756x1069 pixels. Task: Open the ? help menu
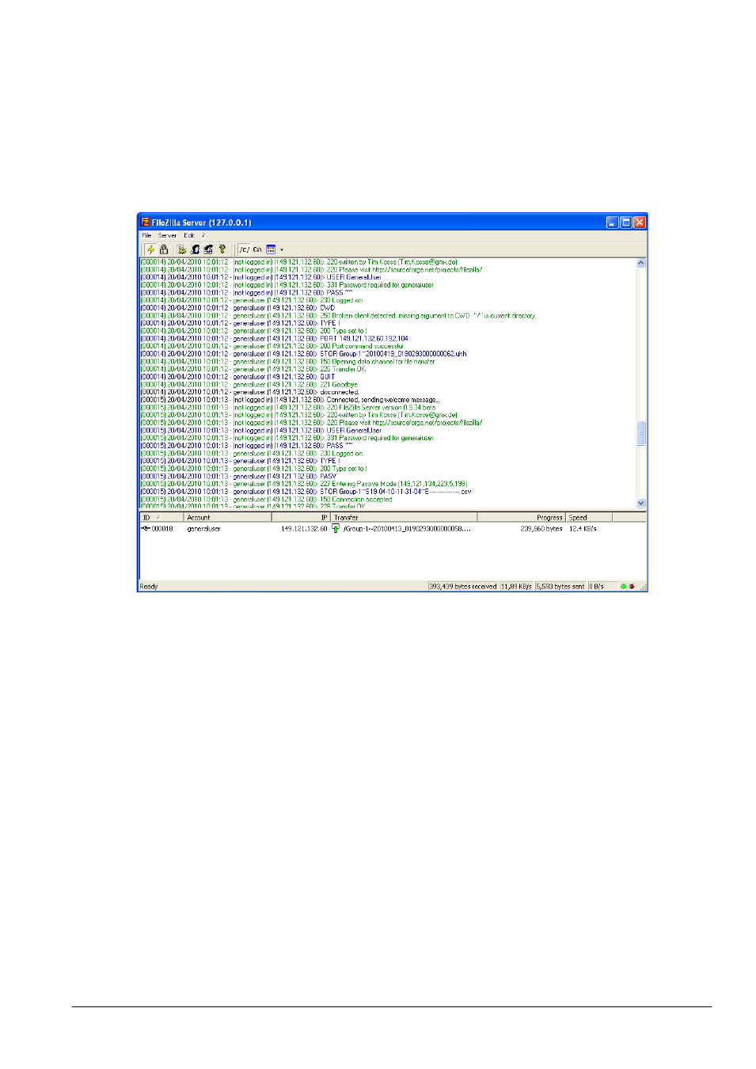(203, 235)
